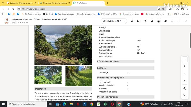Forward the PDF with arrow icon
Image resolution: width=191 pixels, height=107 pixels.
[x=165, y=21]
